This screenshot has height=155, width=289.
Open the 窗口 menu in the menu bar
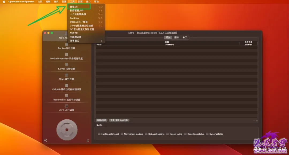coord(88,2)
